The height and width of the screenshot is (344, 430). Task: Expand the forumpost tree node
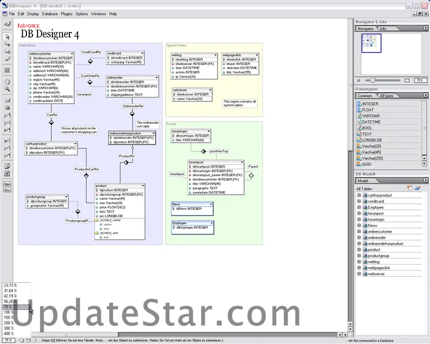pos(359,213)
